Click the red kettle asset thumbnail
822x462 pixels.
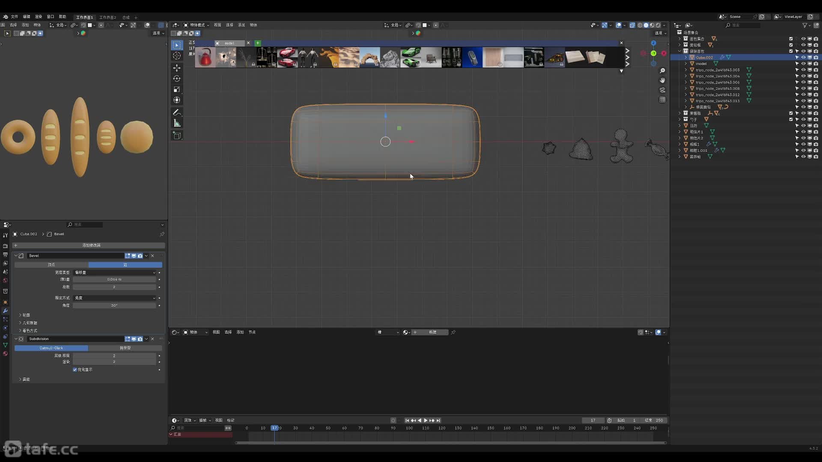tap(205, 57)
